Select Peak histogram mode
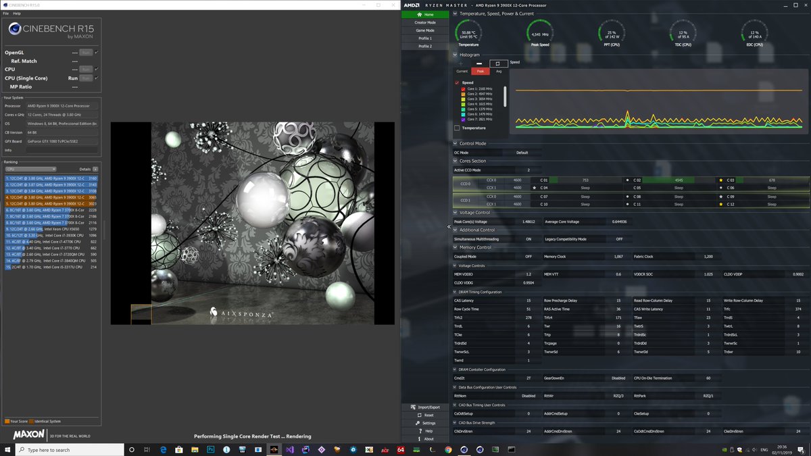This screenshot has width=811, height=456. click(x=481, y=71)
